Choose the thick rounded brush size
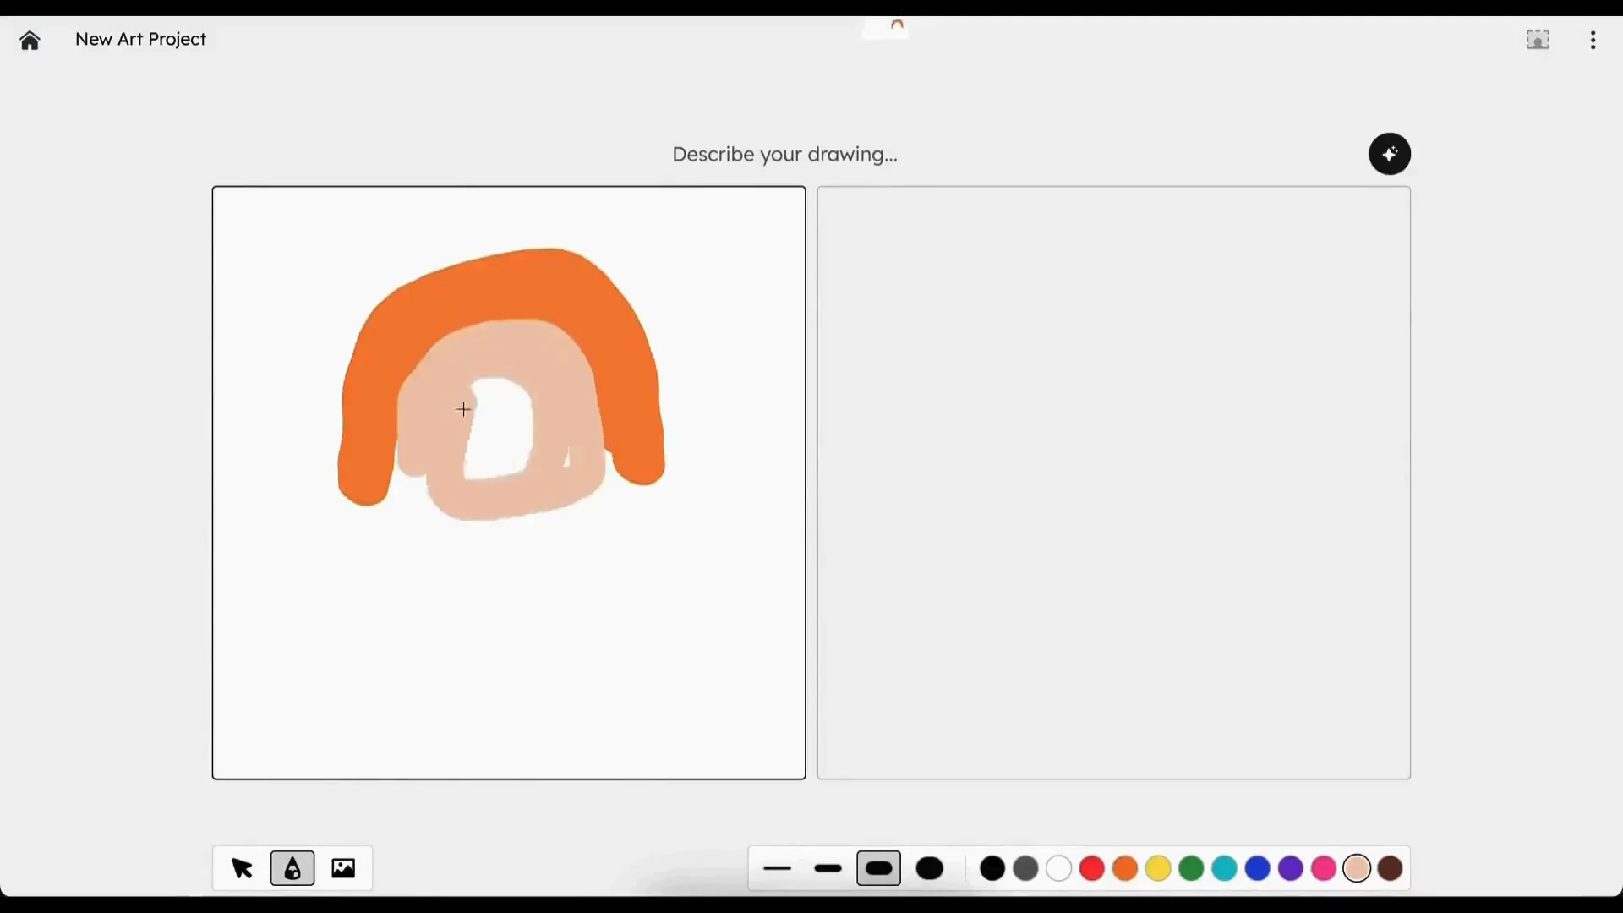Image resolution: width=1623 pixels, height=913 pixels. (879, 869)
